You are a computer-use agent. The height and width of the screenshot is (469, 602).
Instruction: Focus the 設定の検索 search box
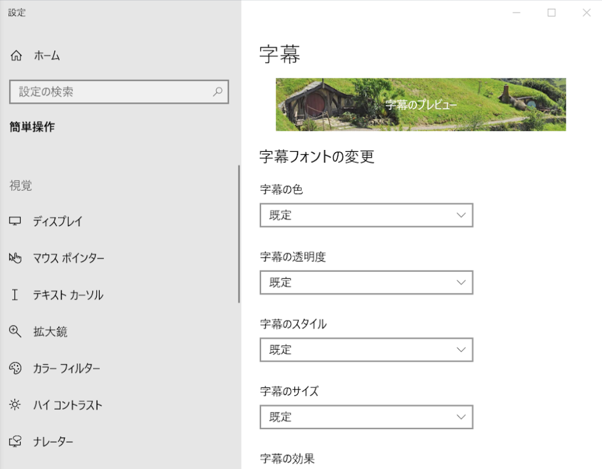119,92
